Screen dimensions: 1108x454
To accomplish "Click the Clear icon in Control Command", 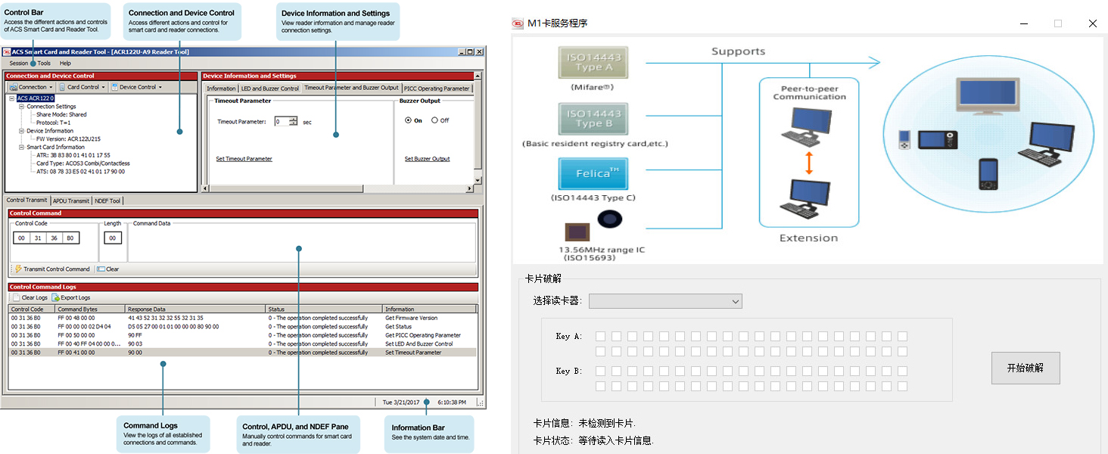I will (x=101, y=269).
